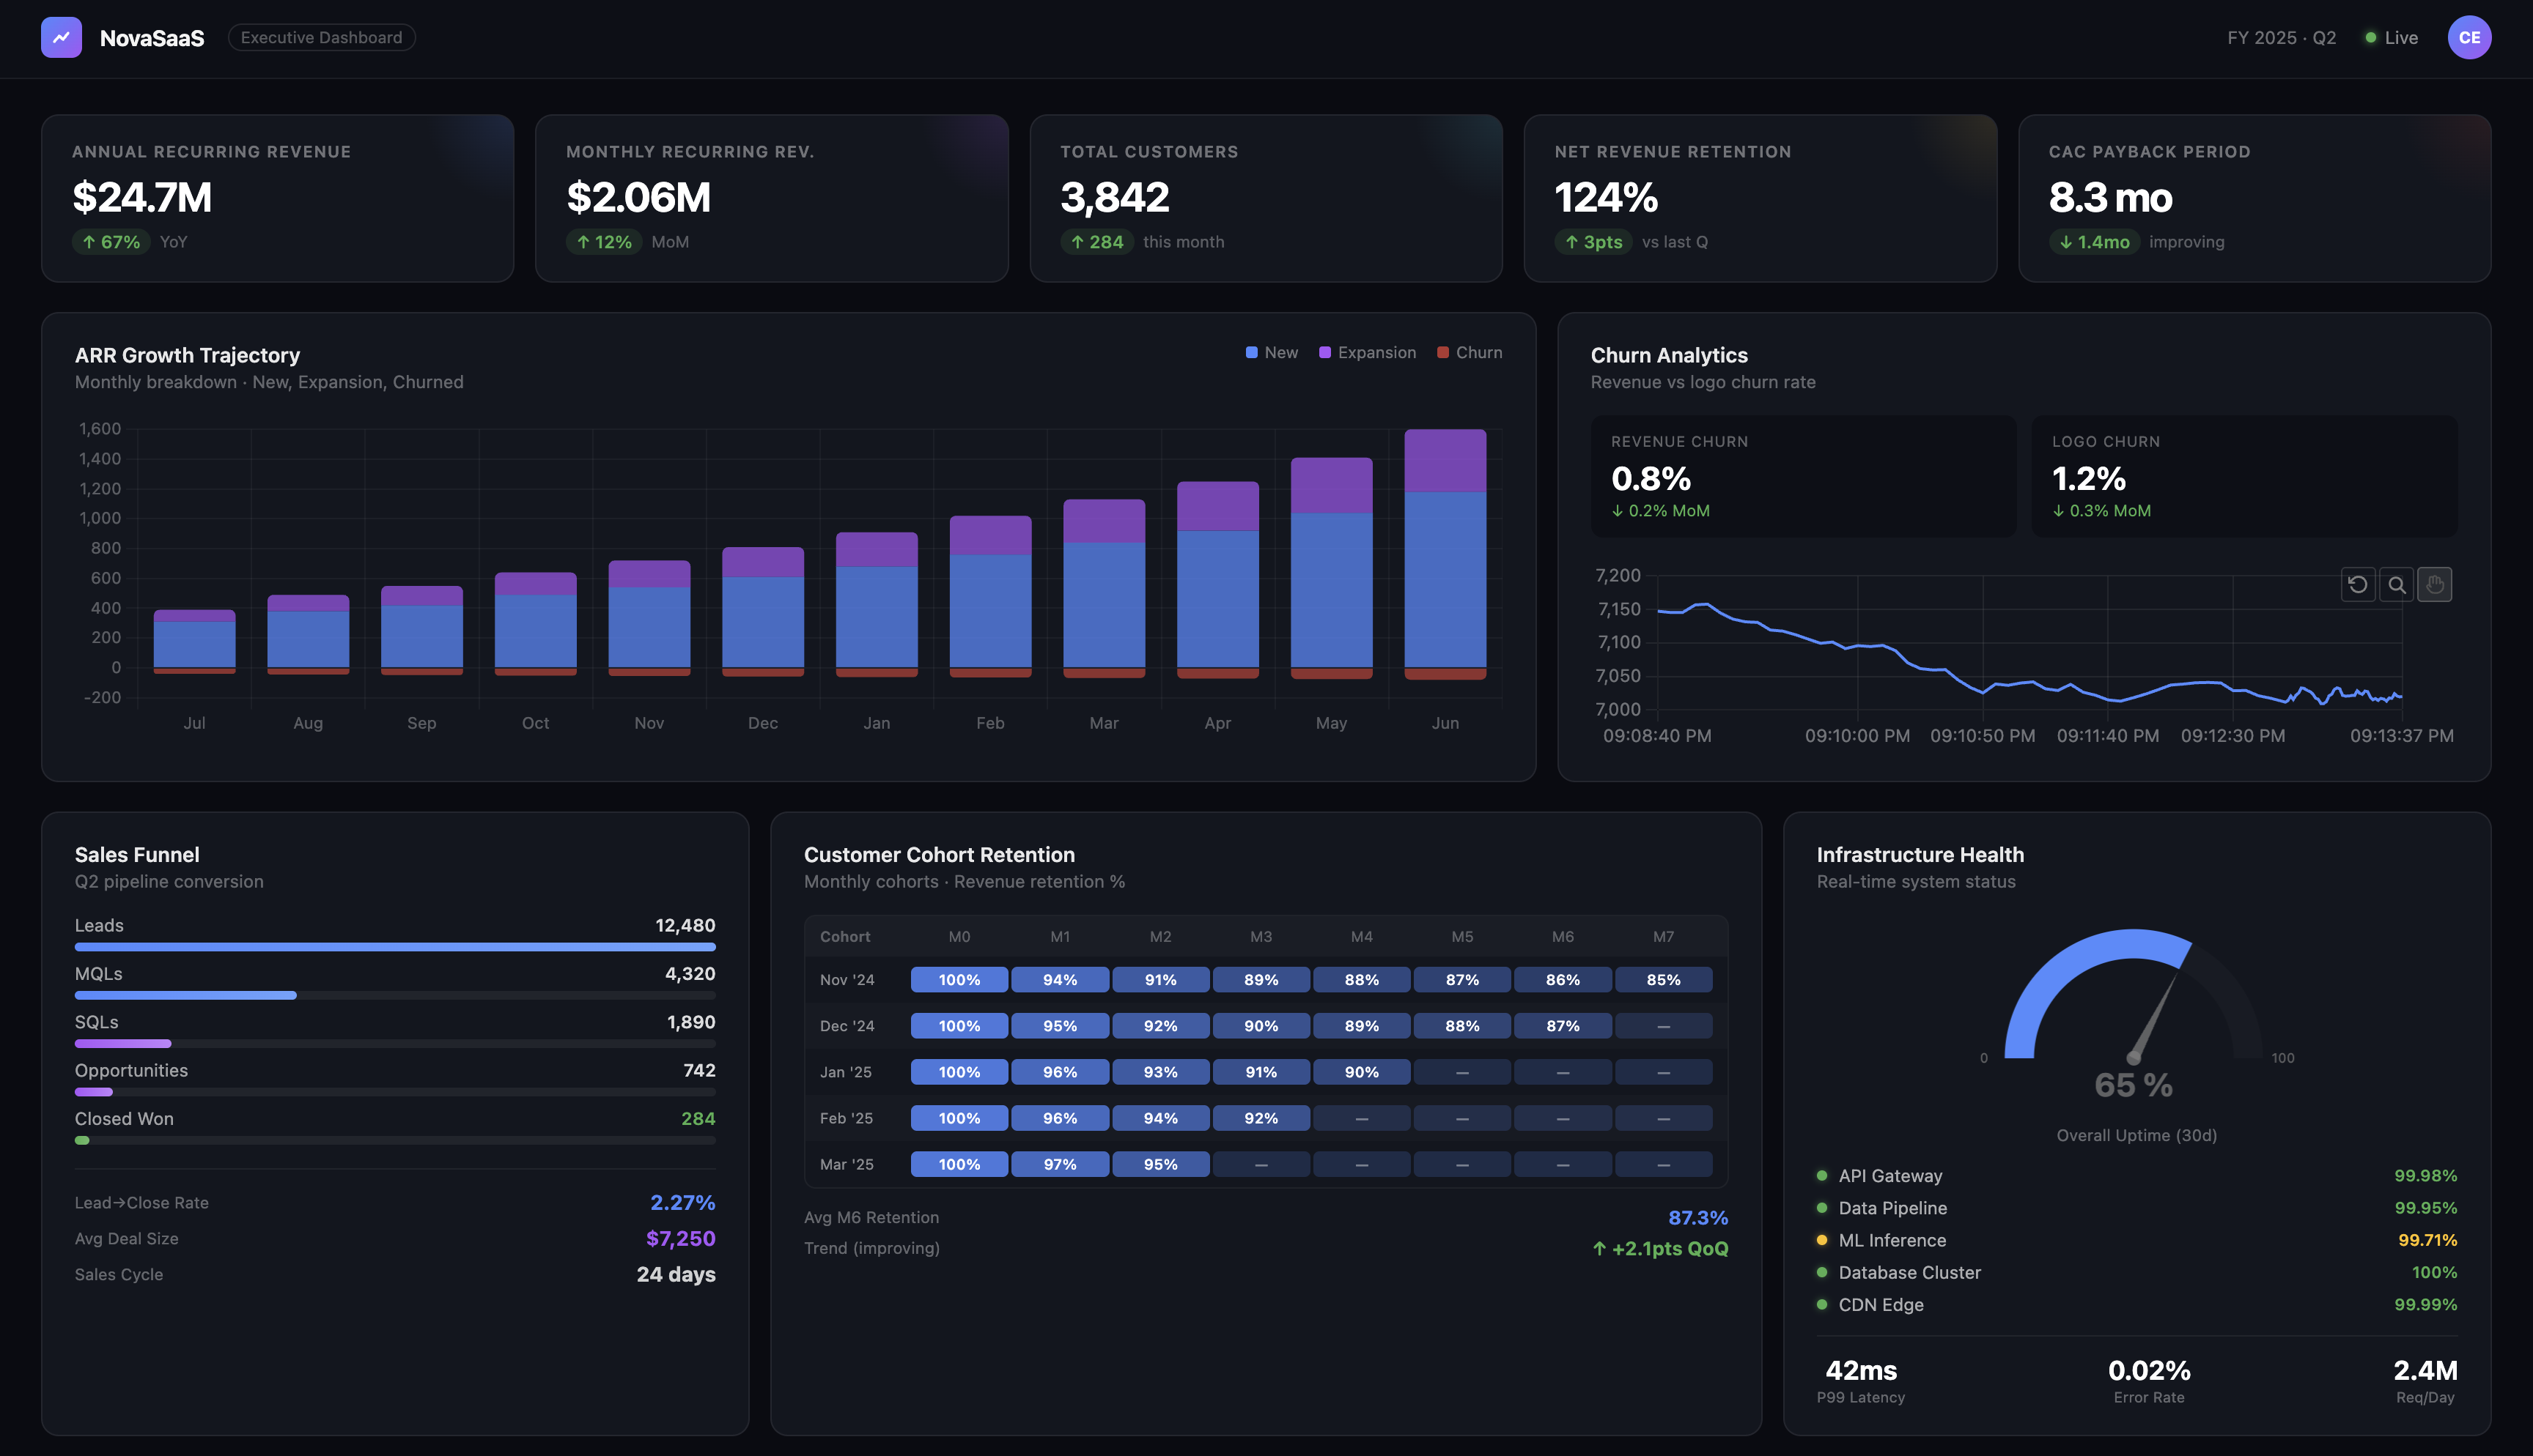Click the ML Inference 99.71% uptime value
The height and width of the screenshot is (1456, 2533).
click(2427, 1239)
